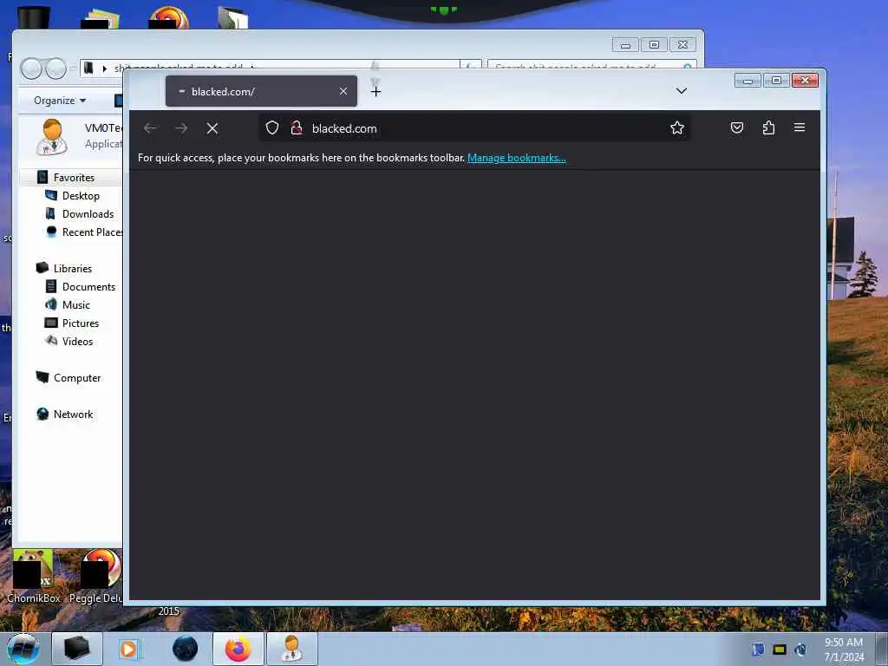Open the doctor avatar app in taskbar
The image size is (888, 666).
[x=292, y=649]
